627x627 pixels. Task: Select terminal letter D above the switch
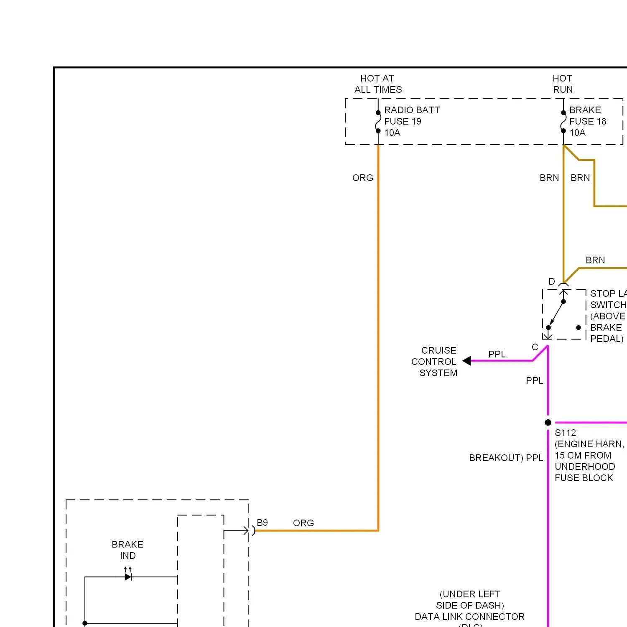click(x=552, y=281)
